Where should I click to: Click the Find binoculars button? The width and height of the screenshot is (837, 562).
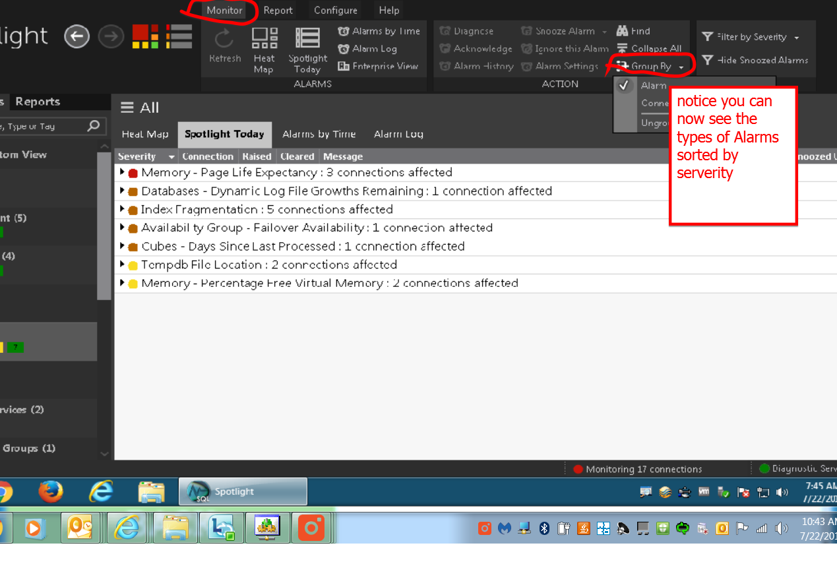pyautogui.click(x=633, y=31)
